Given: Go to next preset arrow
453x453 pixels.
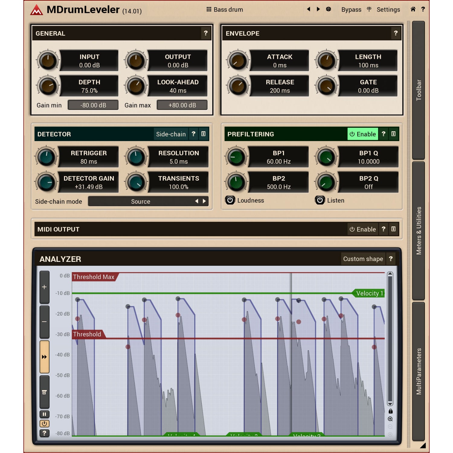Looking at the screenshot, I should pyautogui.click(x=318, y=9).
